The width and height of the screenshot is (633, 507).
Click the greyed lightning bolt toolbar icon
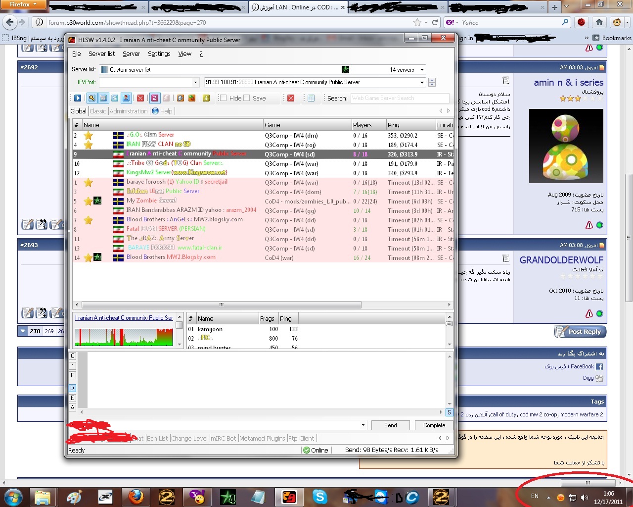[166, 98]
